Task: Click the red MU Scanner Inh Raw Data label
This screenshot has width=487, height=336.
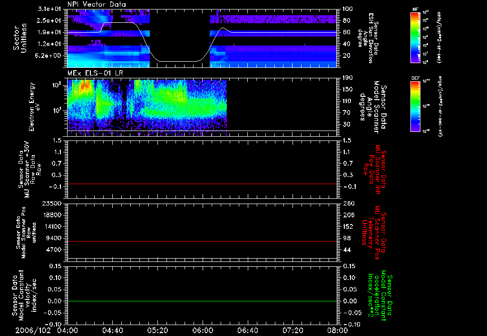Action: tap(375, 169)
